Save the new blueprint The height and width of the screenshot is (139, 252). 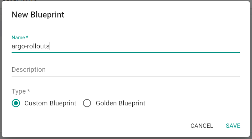pos(233,126)
